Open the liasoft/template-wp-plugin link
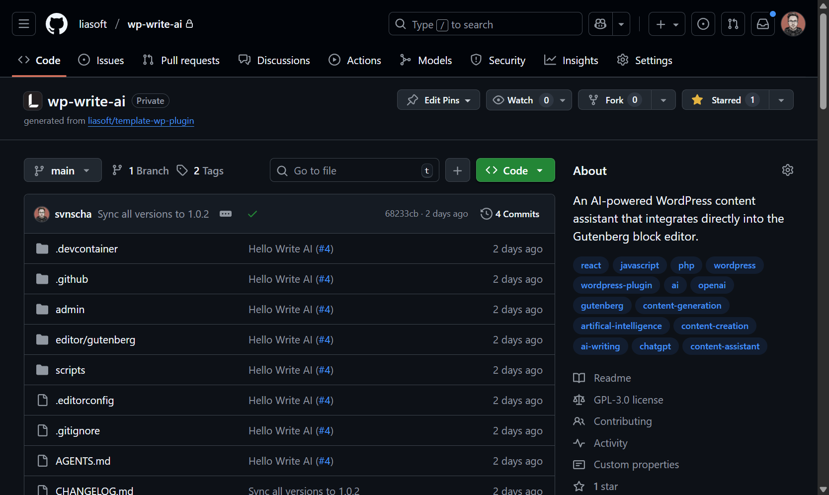Viewport: 829px width, 495px height. 141,121
